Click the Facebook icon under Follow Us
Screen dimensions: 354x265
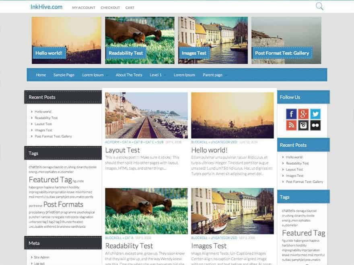pos(291,114)
